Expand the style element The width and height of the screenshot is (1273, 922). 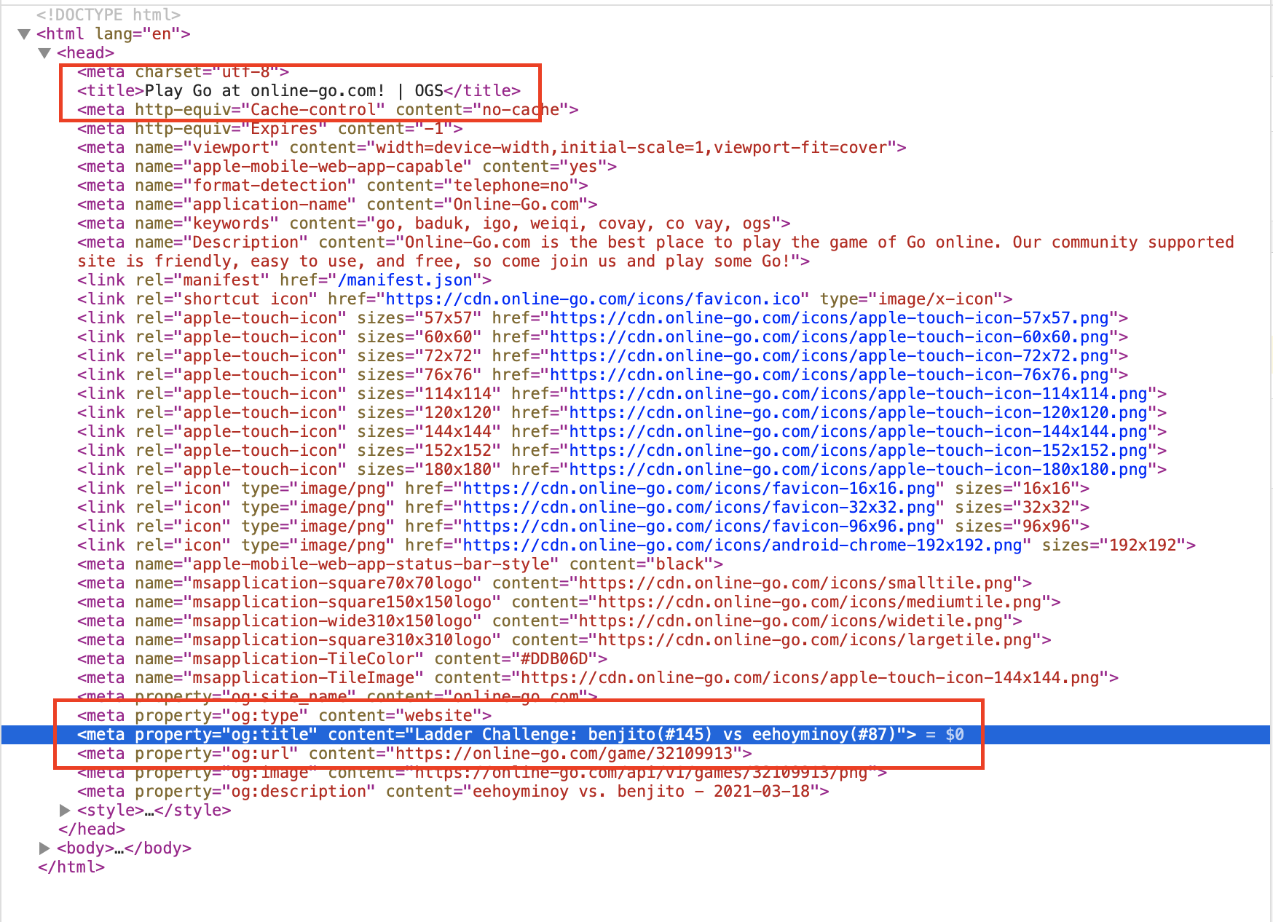[65, 811]
